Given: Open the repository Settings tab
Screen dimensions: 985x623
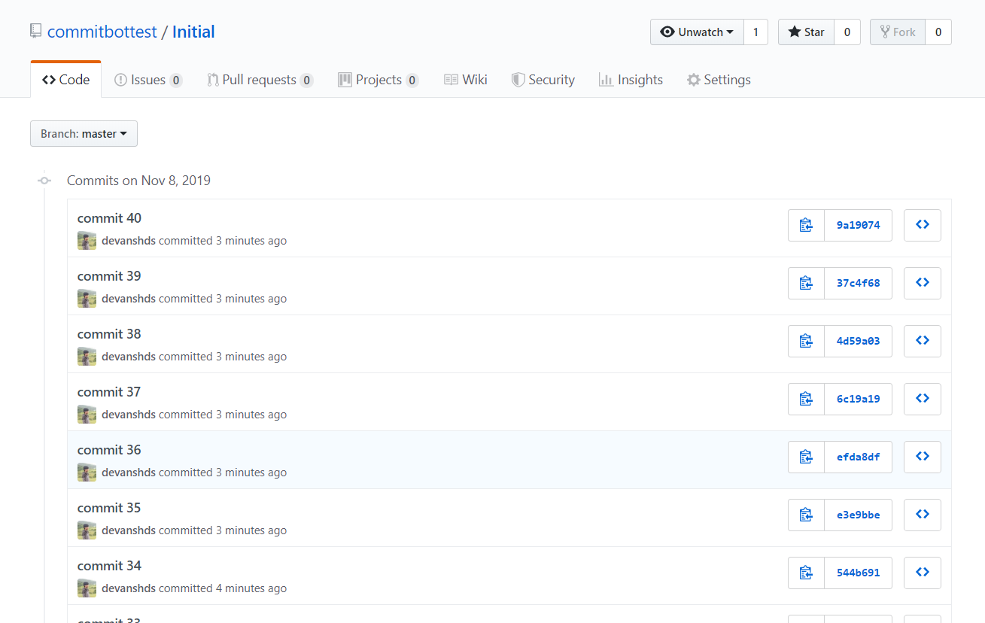Looking at the screenshot, I should [719, 80].
